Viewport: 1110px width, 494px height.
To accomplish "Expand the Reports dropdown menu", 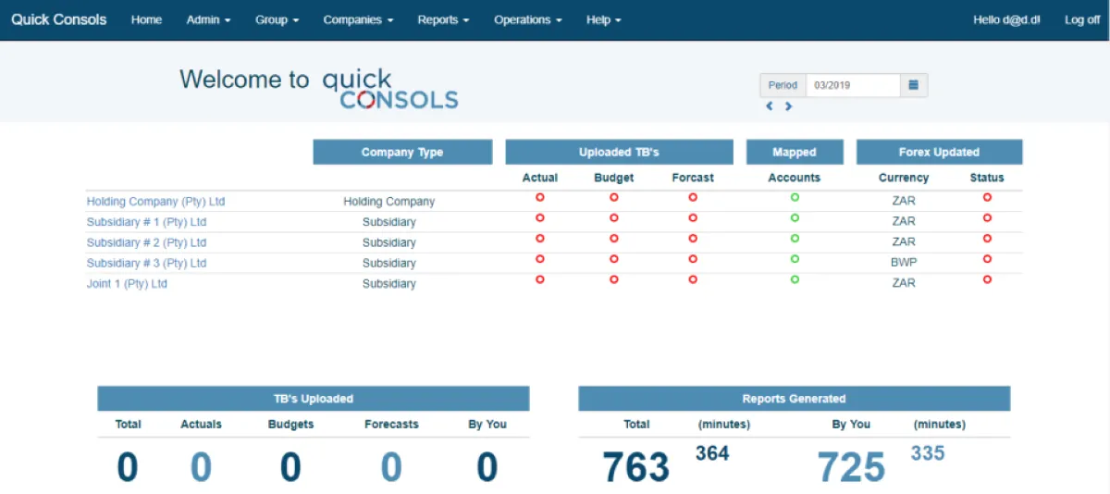I will point(443,19).
